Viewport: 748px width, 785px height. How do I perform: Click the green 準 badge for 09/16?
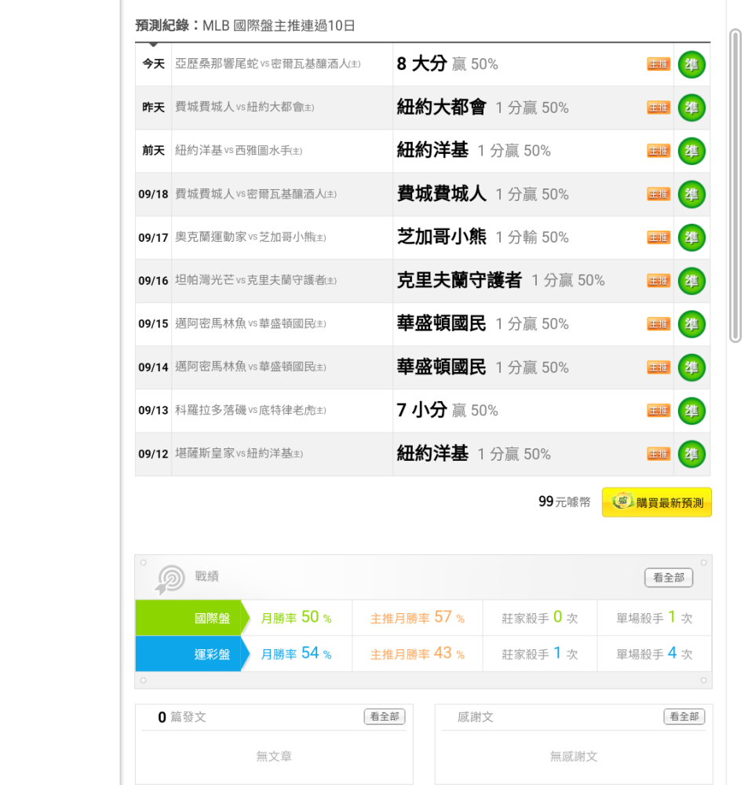691,281
